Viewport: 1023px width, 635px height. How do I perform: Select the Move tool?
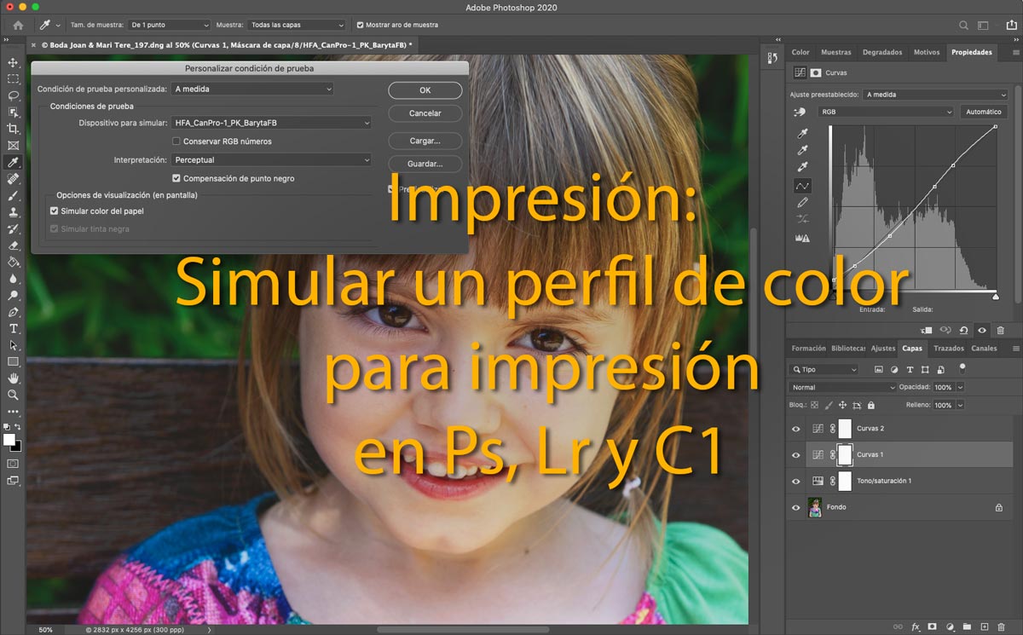coord(13,62)
